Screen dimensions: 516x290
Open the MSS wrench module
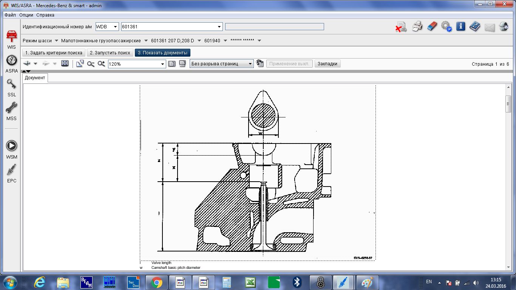(x=12, y=111)
